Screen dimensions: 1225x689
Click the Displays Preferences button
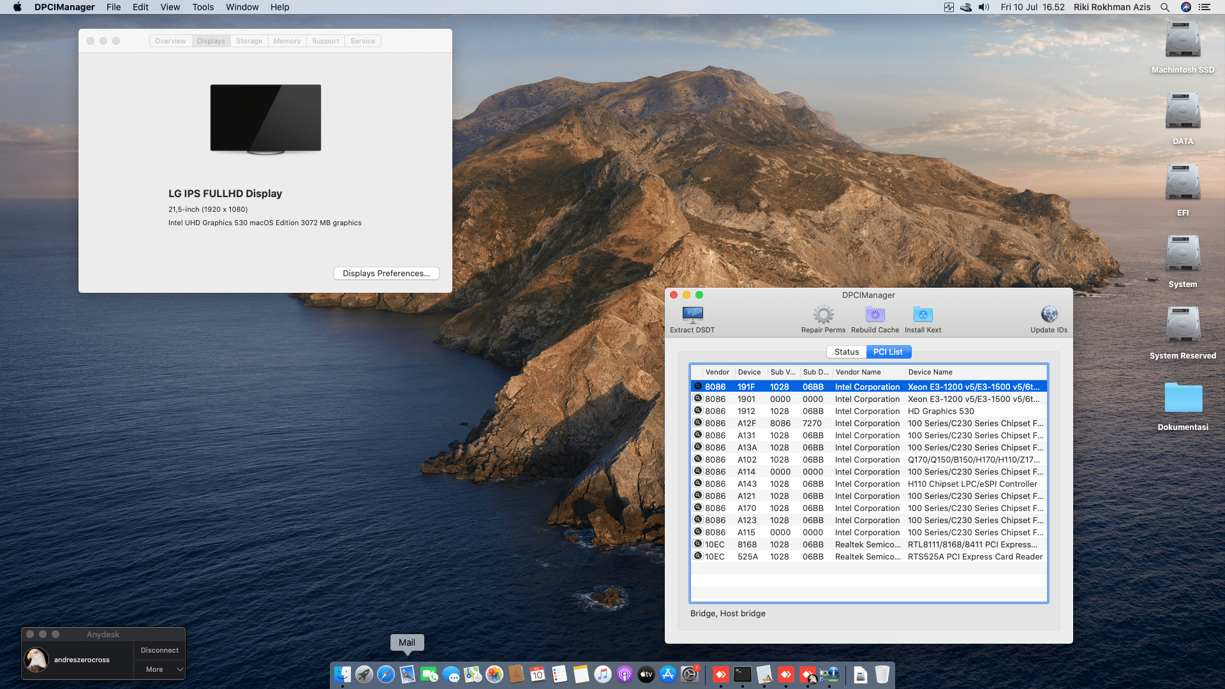click(386, 273)
